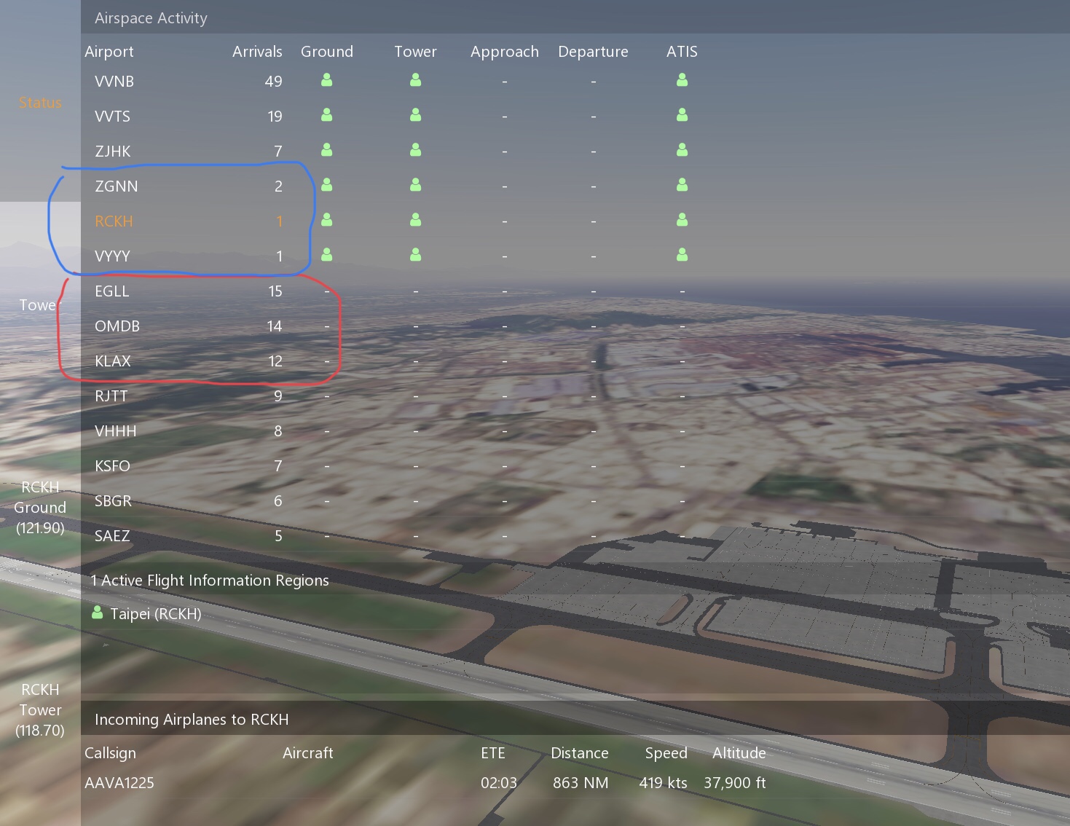Click the Airspace Activity panel title
This screenshot has height=826, width=1070.
[x=151, y=18]
